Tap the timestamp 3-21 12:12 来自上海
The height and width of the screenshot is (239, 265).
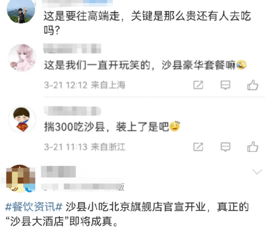[x=85, y=85]
